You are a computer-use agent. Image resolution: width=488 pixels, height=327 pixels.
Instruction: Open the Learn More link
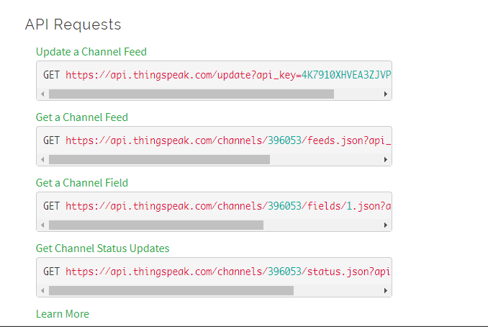(63, 314)
